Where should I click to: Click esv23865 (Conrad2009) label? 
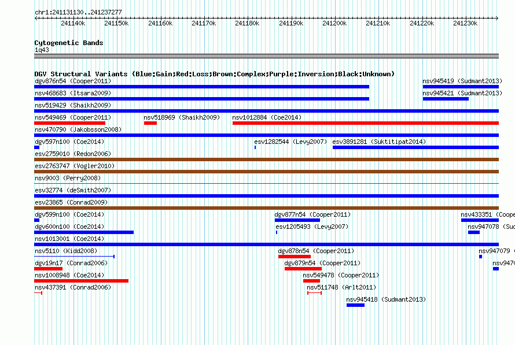tap(71, 202)
